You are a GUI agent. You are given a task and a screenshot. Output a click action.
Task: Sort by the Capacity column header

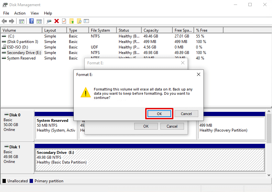point(157,30)
